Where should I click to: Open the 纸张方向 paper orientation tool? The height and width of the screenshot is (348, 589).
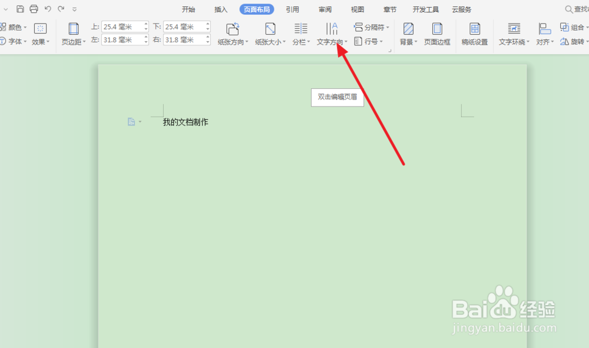tap(232, 35)
